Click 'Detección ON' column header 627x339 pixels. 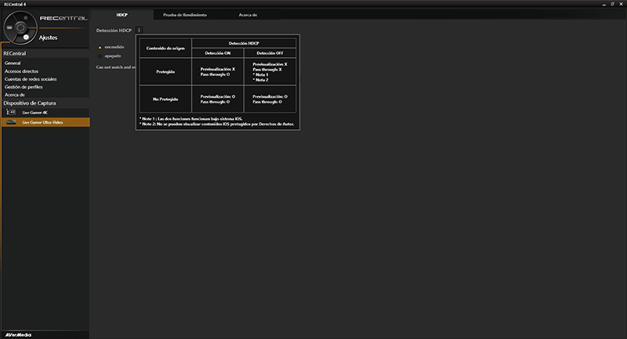click(x=218, y=53)
